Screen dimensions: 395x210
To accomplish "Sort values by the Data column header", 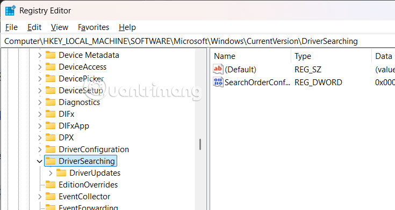I will 383,56.
